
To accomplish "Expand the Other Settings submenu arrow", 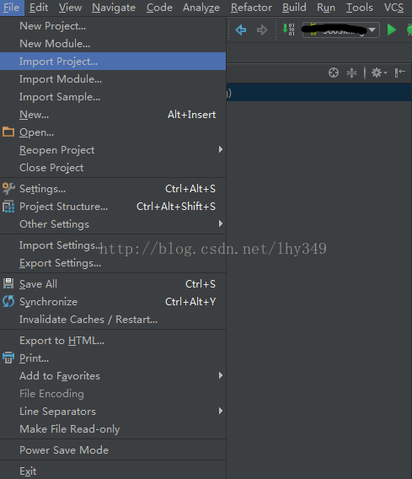I will pos(221,223).
